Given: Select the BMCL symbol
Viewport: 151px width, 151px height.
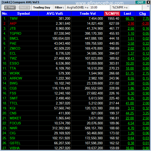Looking at the screenshot, I should pyautogui.click(x=14, y=39).
